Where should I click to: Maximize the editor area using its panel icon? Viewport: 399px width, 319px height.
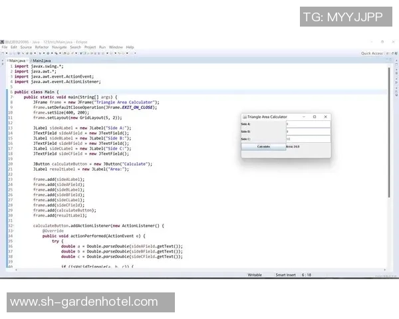click(x=391, y=60)
